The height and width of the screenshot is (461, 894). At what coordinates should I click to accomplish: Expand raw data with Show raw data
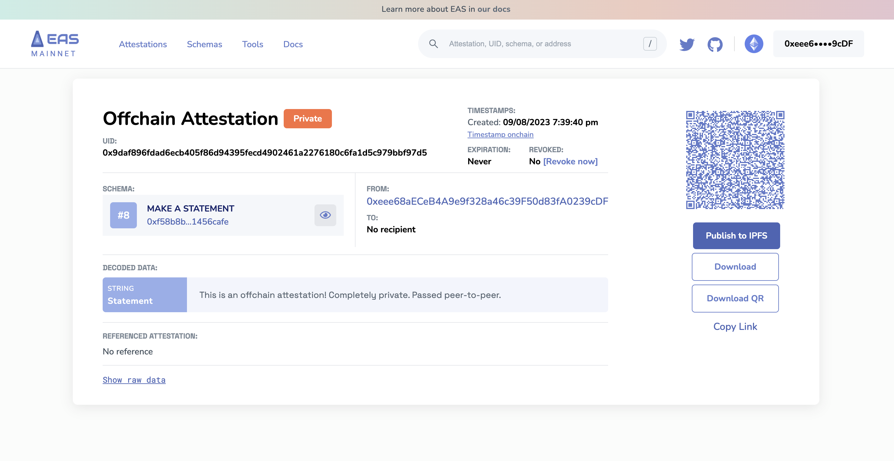[x=134, y=380]
